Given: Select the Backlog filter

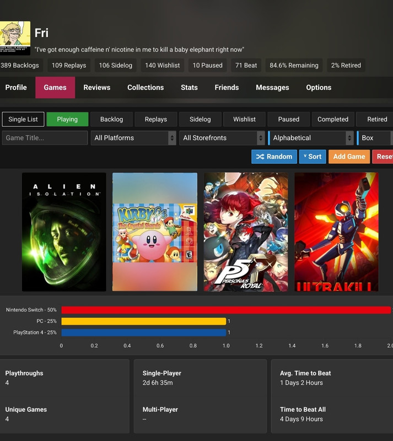Looking at the screenshot, I should [x=111, y=119].
